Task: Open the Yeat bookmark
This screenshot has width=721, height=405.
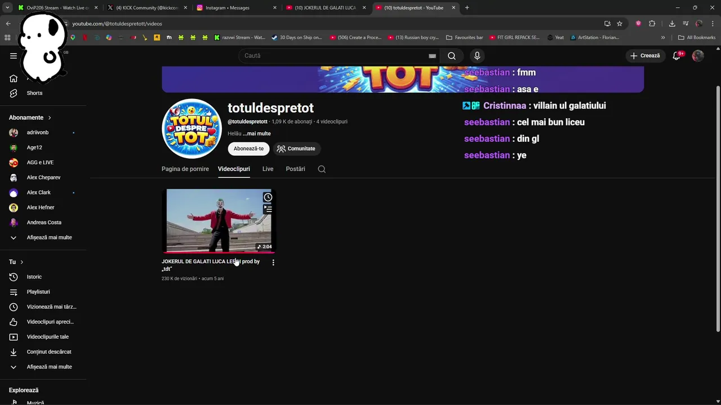Action: (555, 38)
